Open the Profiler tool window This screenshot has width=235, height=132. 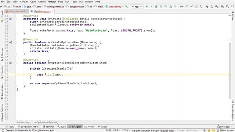coord(90,126)
